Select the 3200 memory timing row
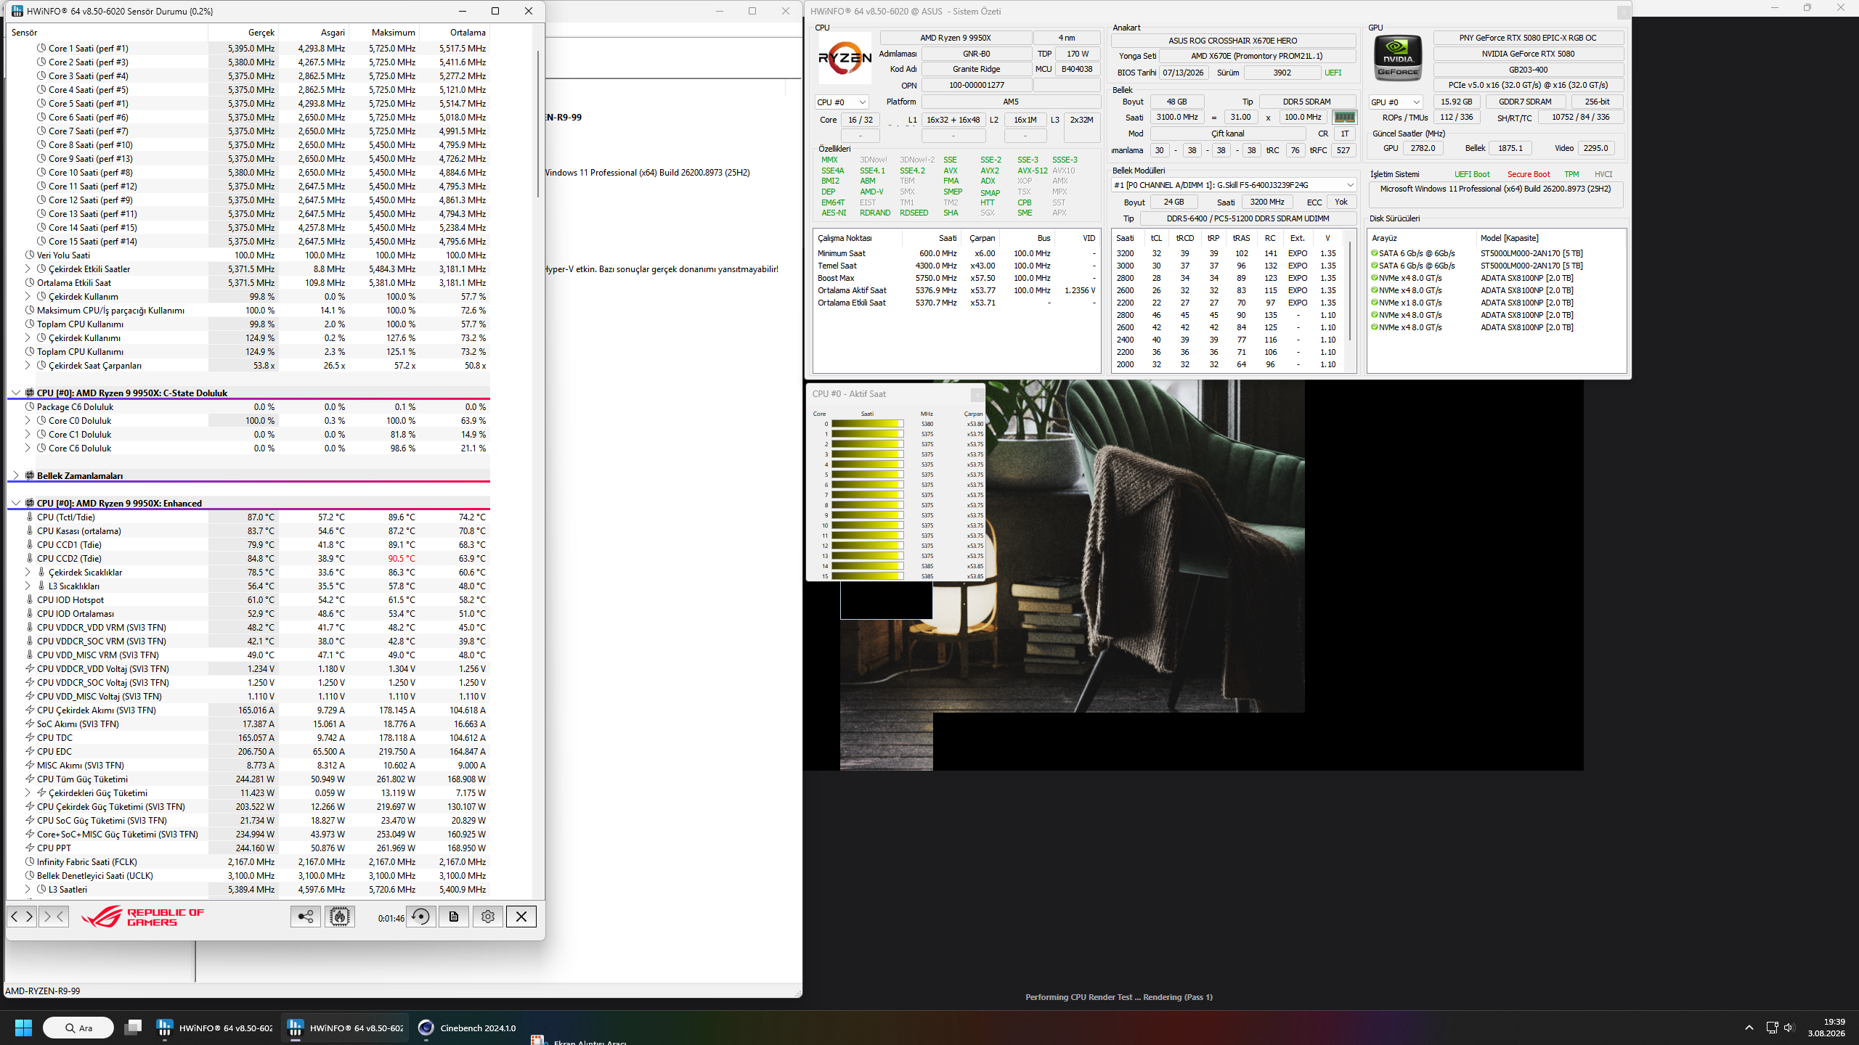Screen dimensions: 1859x1045 (1229, 253)
